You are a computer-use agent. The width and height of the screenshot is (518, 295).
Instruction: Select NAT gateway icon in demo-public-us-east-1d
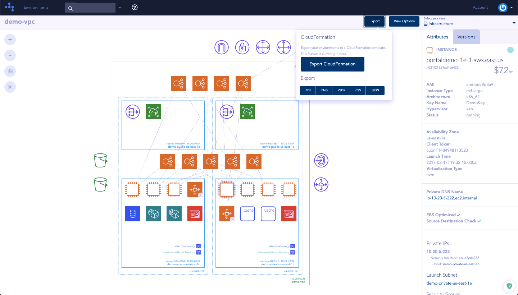pyautogui.click(x=132, y=112)
